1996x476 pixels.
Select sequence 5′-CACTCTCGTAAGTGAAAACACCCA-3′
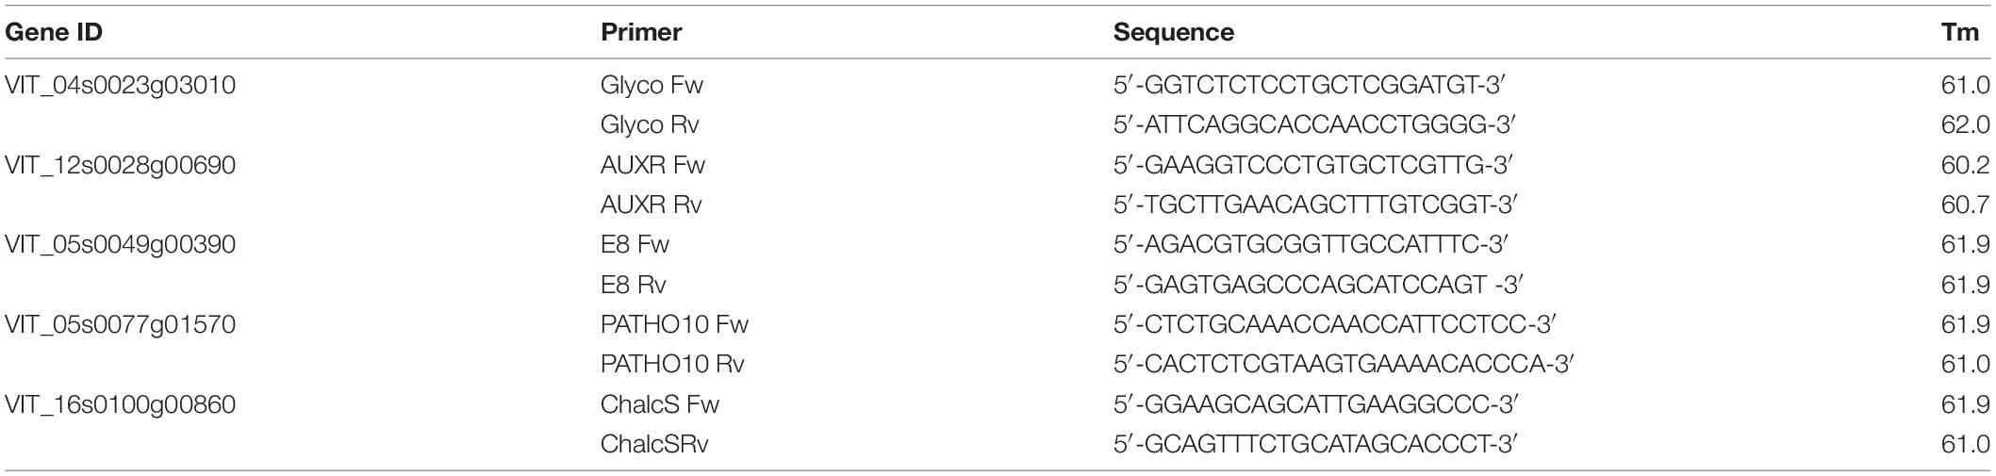[1344, 365]
